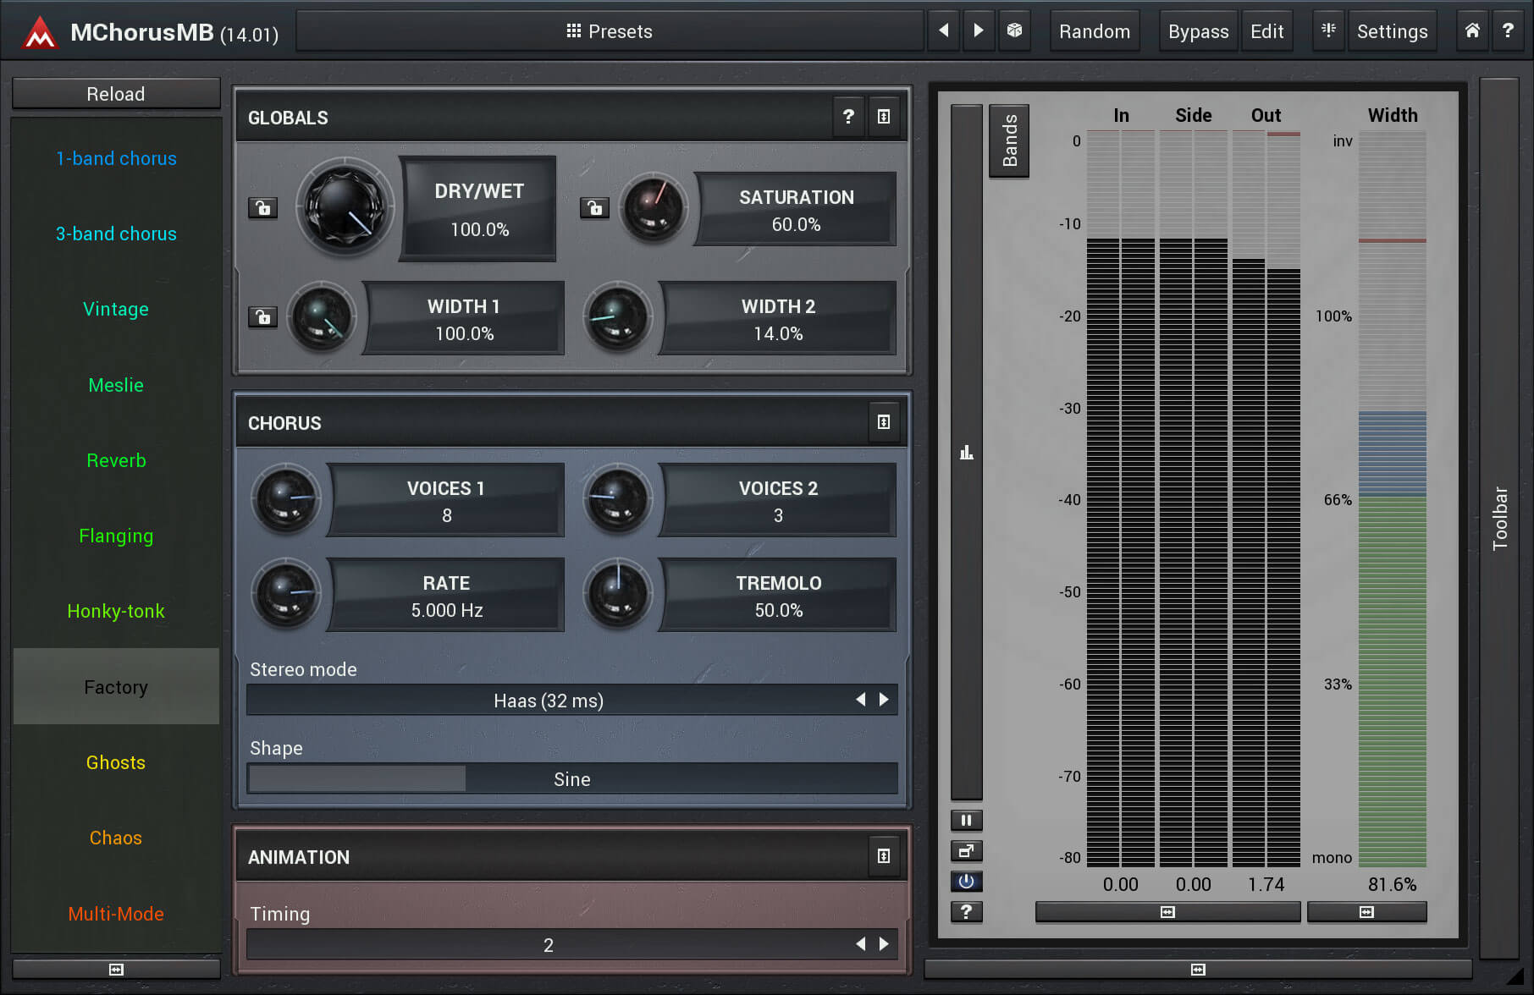1534x995 pixels.
Task: Collapse the ANIMATION panel
Action: coord(884,856)
